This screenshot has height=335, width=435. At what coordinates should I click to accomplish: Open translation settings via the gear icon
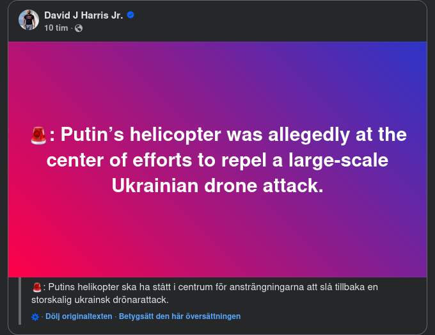(35, 316)
